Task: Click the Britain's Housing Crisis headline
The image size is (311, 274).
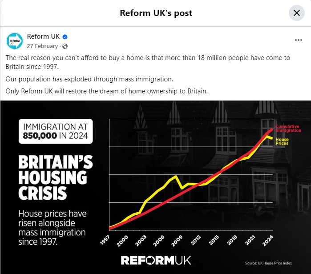Action: click(x=56, y=177)
